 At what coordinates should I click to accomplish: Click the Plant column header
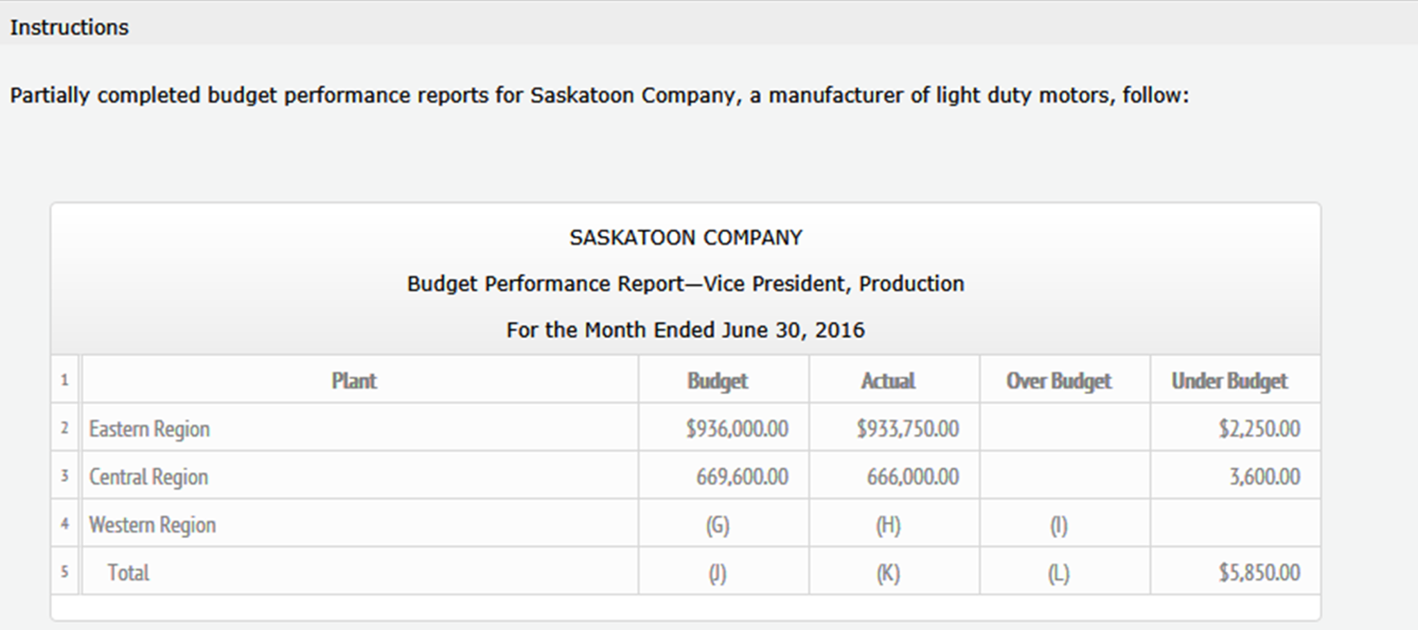354,381
